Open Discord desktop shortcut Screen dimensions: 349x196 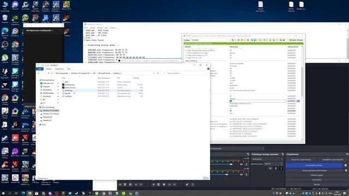[15, 5]
